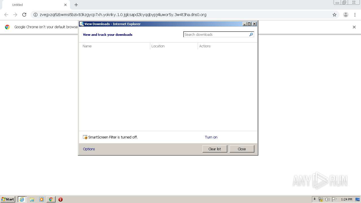Sort downloads by Location column

pos(174,46)
